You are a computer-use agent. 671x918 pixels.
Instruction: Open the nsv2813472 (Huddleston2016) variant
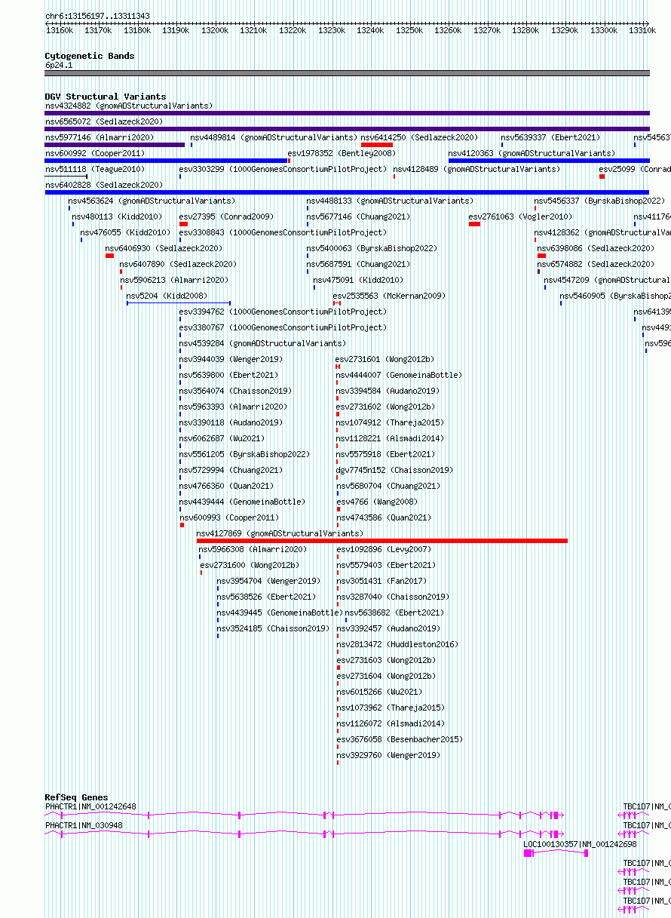pos(397,644)
